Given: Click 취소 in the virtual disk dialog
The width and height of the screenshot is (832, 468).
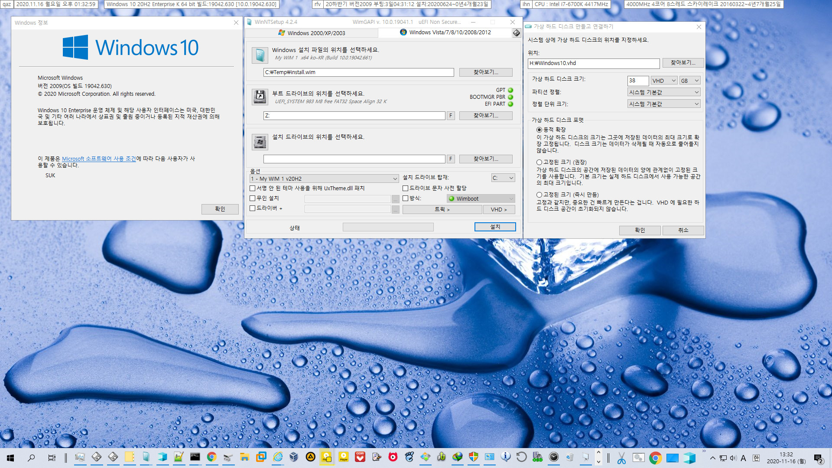Looking at the screenshot, I should [x=683, y=231].
